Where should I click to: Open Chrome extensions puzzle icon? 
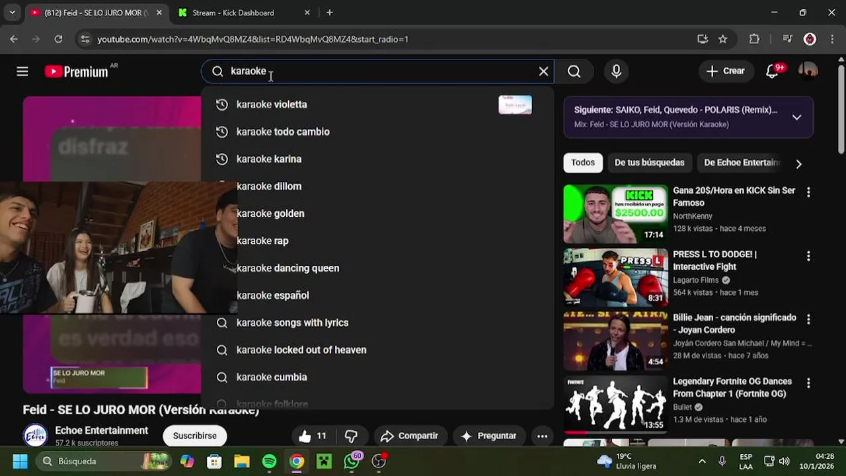click(754, 39)
